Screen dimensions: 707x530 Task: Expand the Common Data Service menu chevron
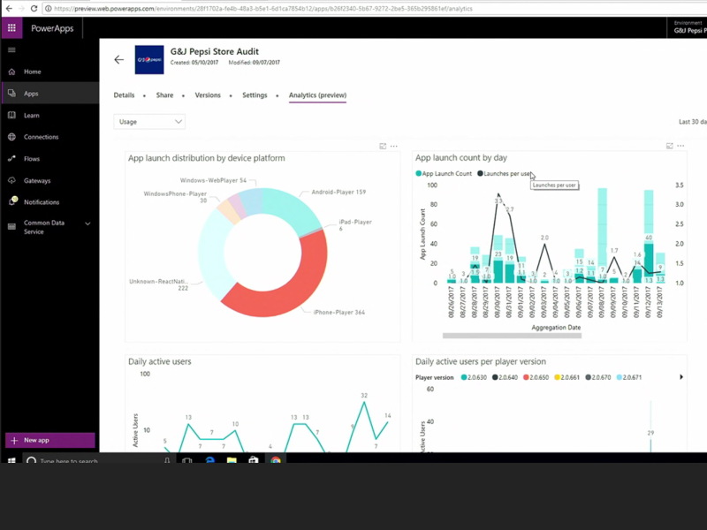(87, 223)
